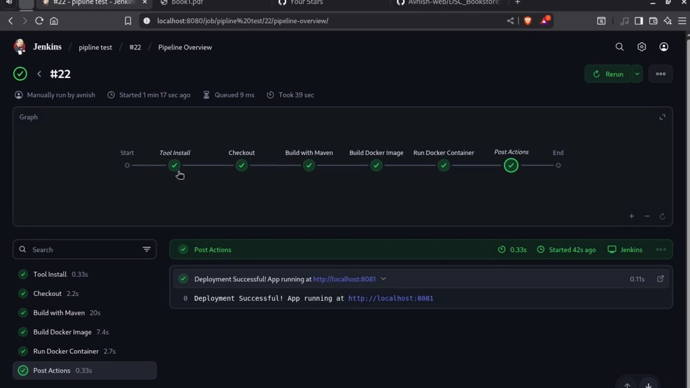Focus the stage Search input field

pyautogui.click(x=85, y=250)
